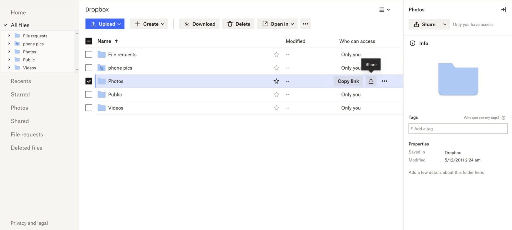
Task: Open the Create dropdown
Action: pos(149,24)
